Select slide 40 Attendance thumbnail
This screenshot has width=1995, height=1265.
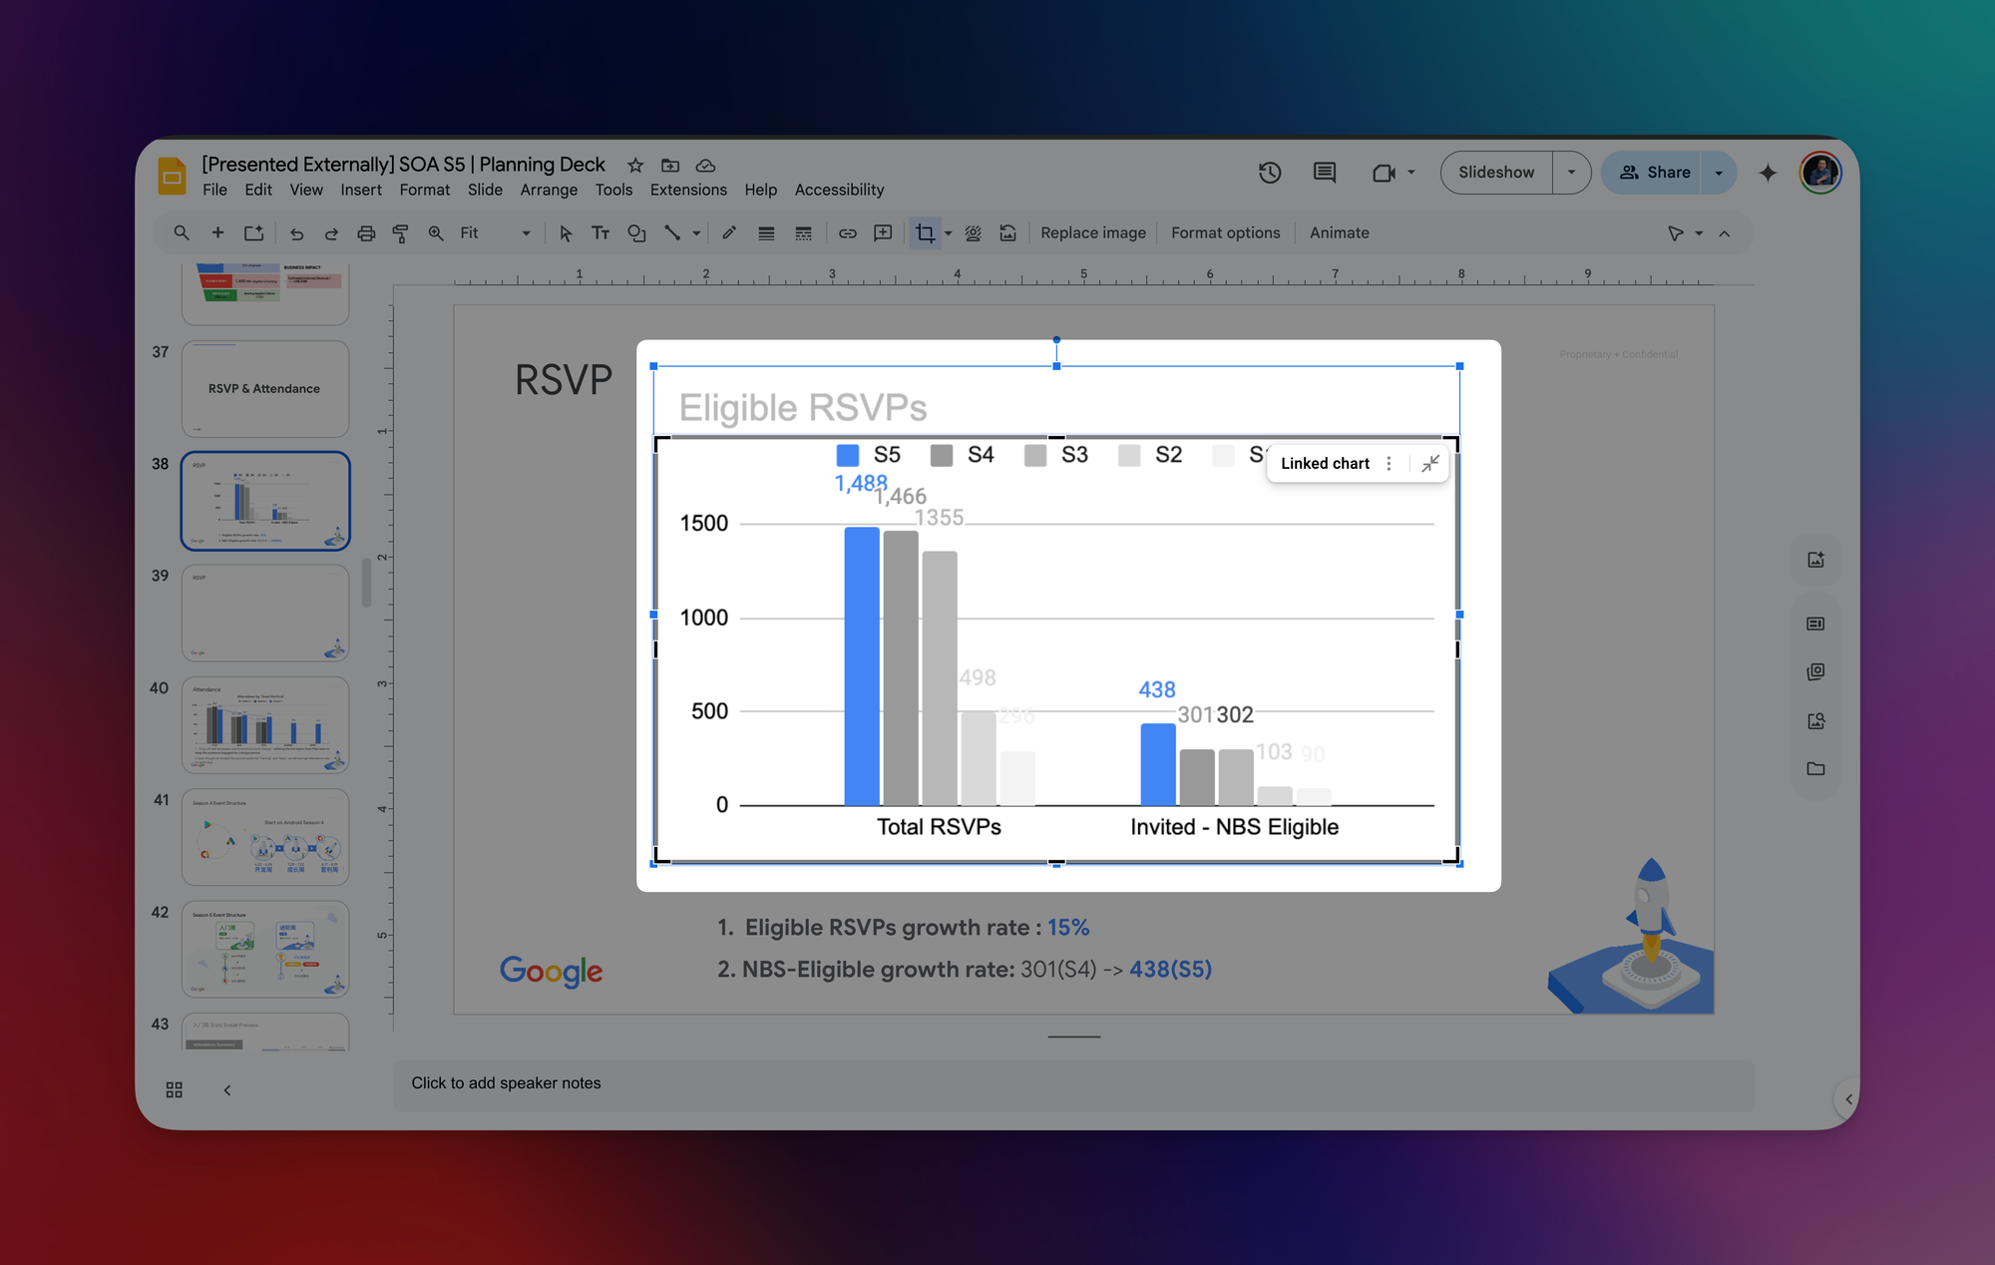(x=265, y=724)
